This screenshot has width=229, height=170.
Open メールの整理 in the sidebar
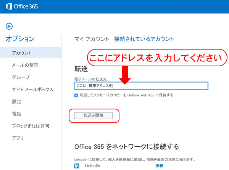tap(25, 65)
